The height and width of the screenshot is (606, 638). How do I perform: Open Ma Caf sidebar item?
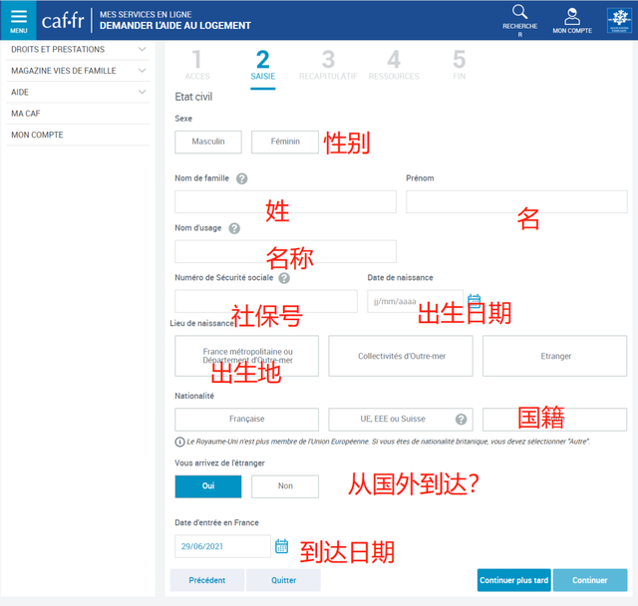point(25,114)
